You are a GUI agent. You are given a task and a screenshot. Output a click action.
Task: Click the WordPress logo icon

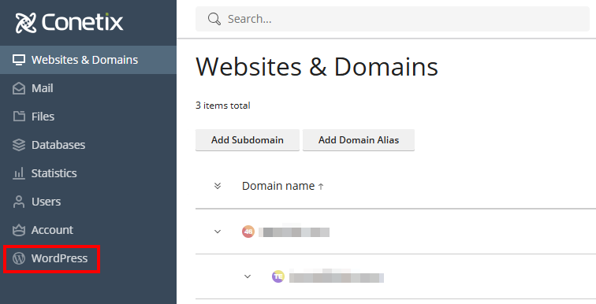pos(19,258)
